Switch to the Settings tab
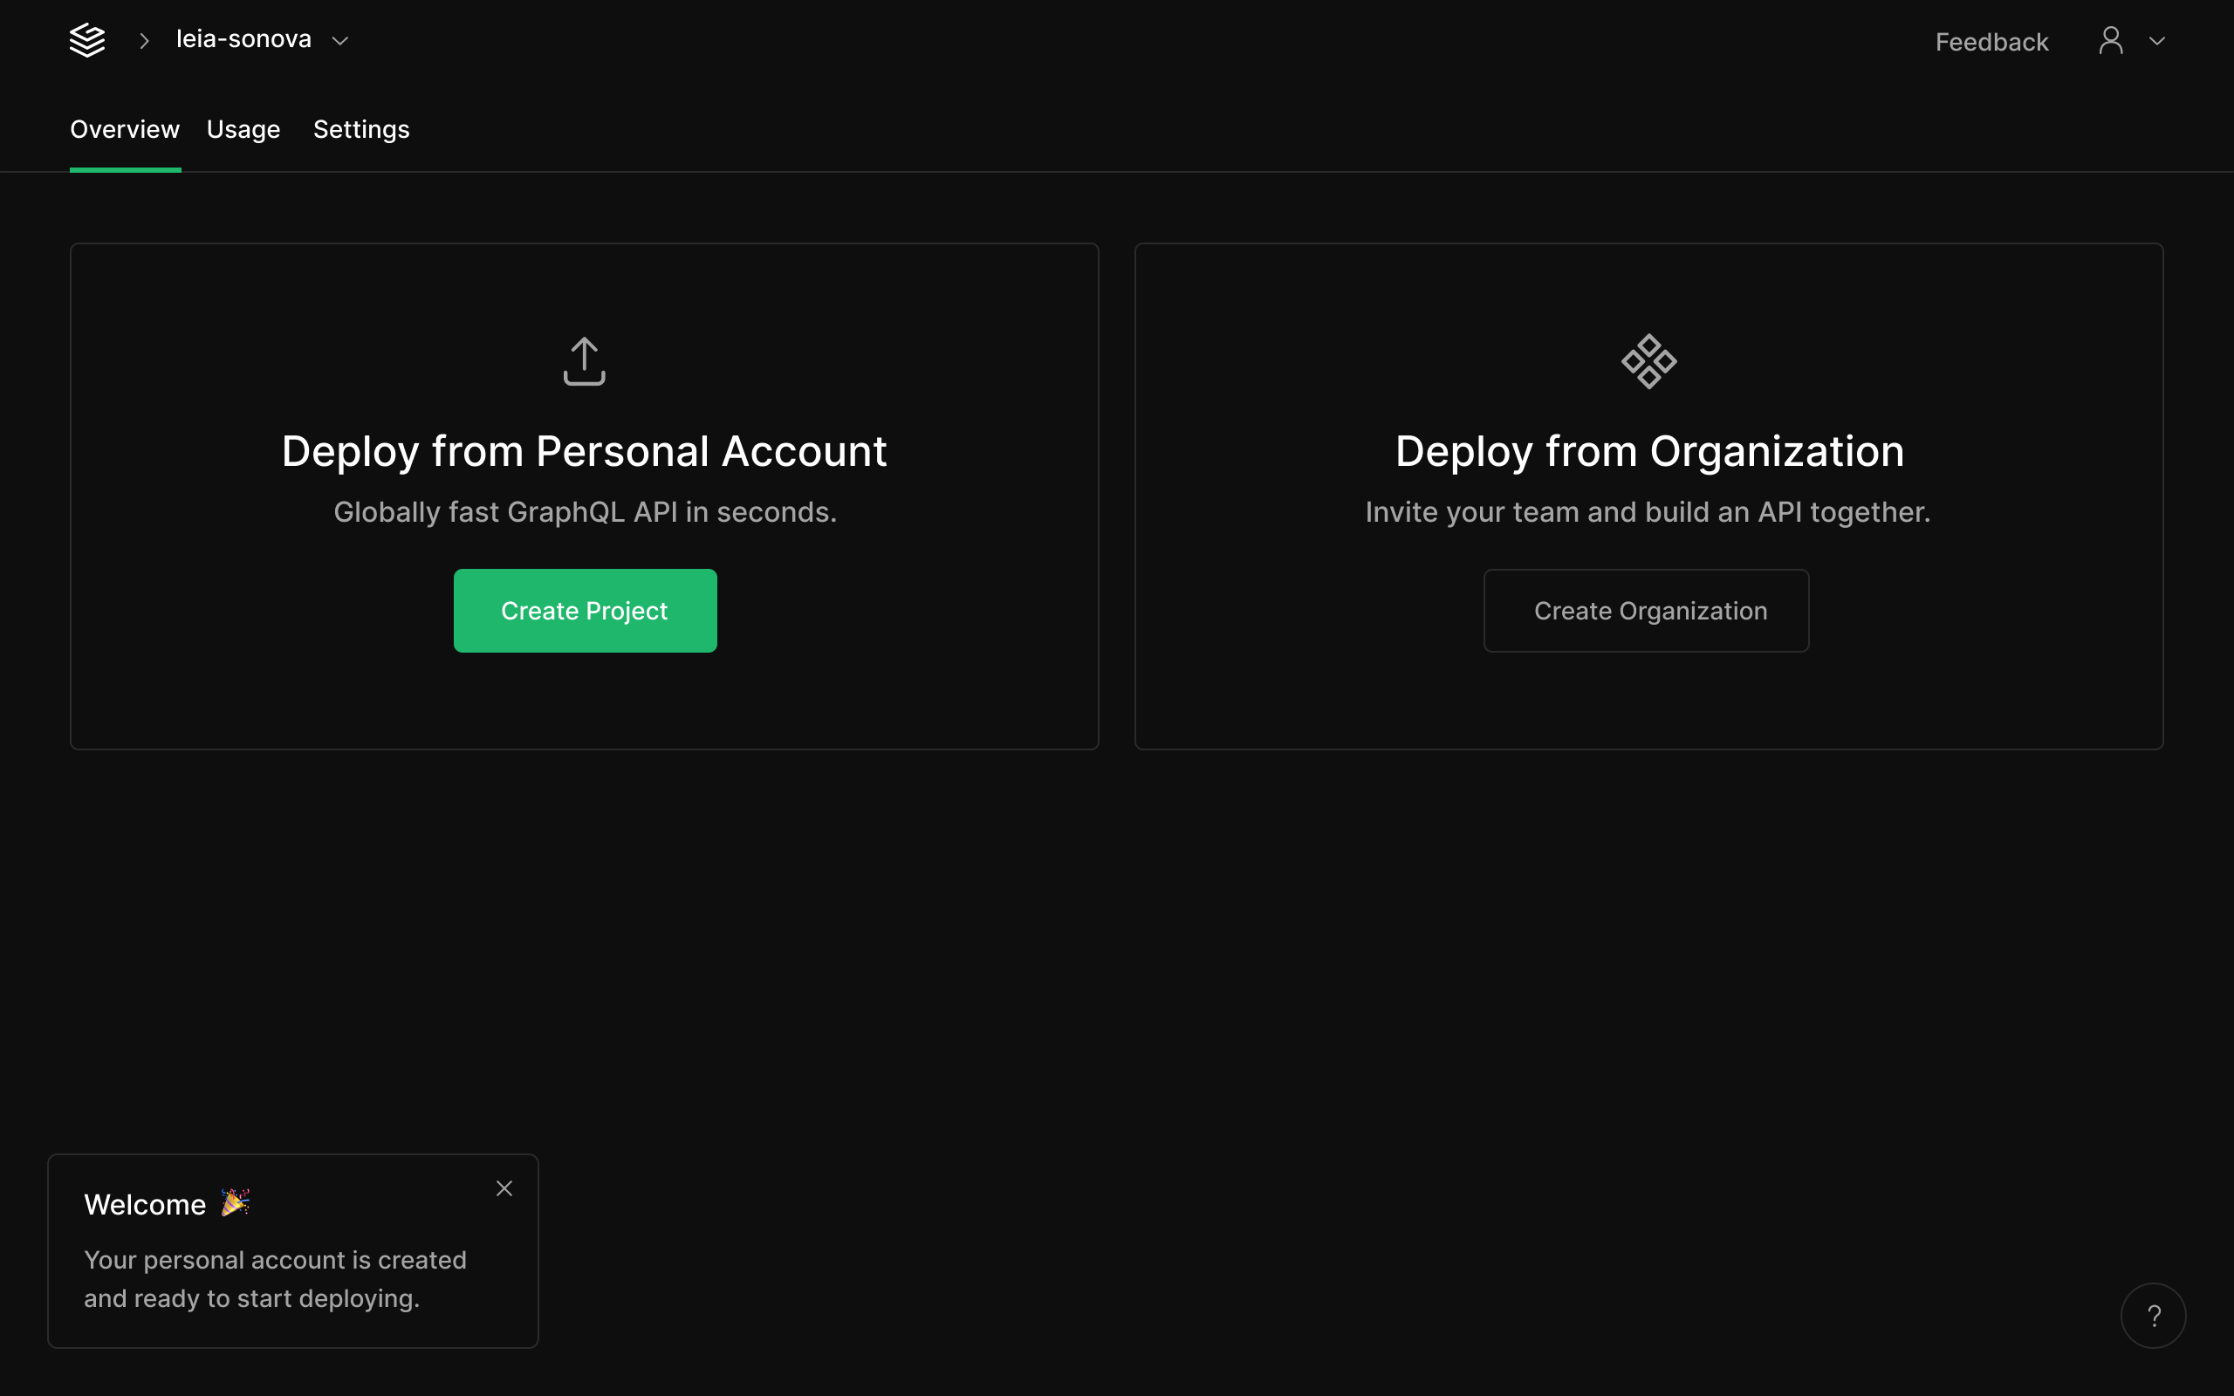Image resolution: width=2234 pixels, height=1396 pixels. (361, 129)
